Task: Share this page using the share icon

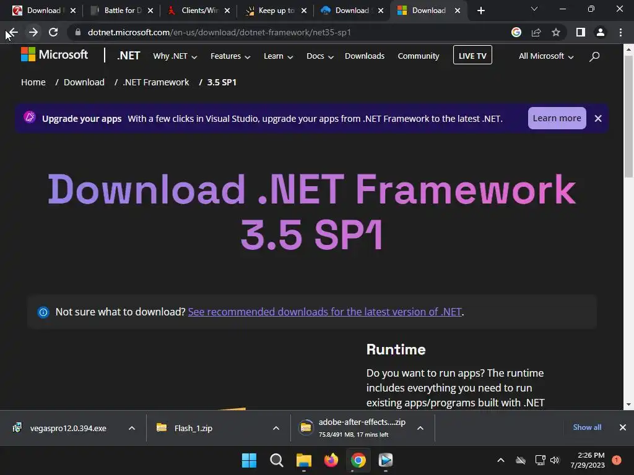Action: [x=536, y=32]
